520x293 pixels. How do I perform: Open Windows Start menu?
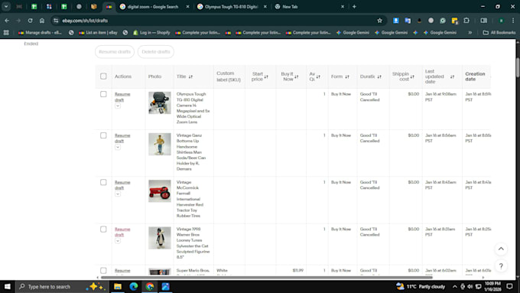[x=8, y=286]
